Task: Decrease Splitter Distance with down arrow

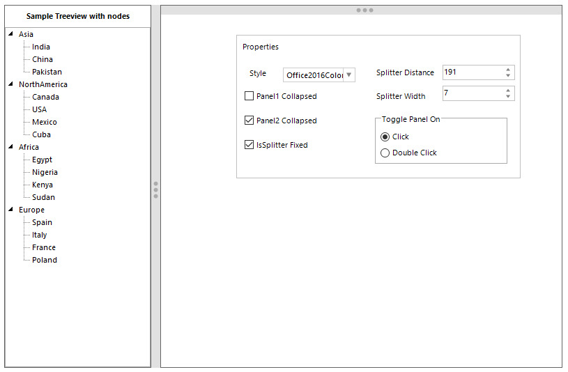Action: 508,75
